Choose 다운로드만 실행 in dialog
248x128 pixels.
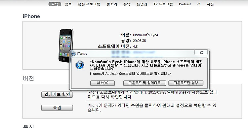point(186,83)
